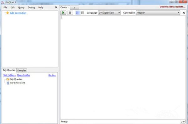Switch to the Samples tab
Image resolution: width=188 pixels, height=124 pixels.
pos(22,70)
